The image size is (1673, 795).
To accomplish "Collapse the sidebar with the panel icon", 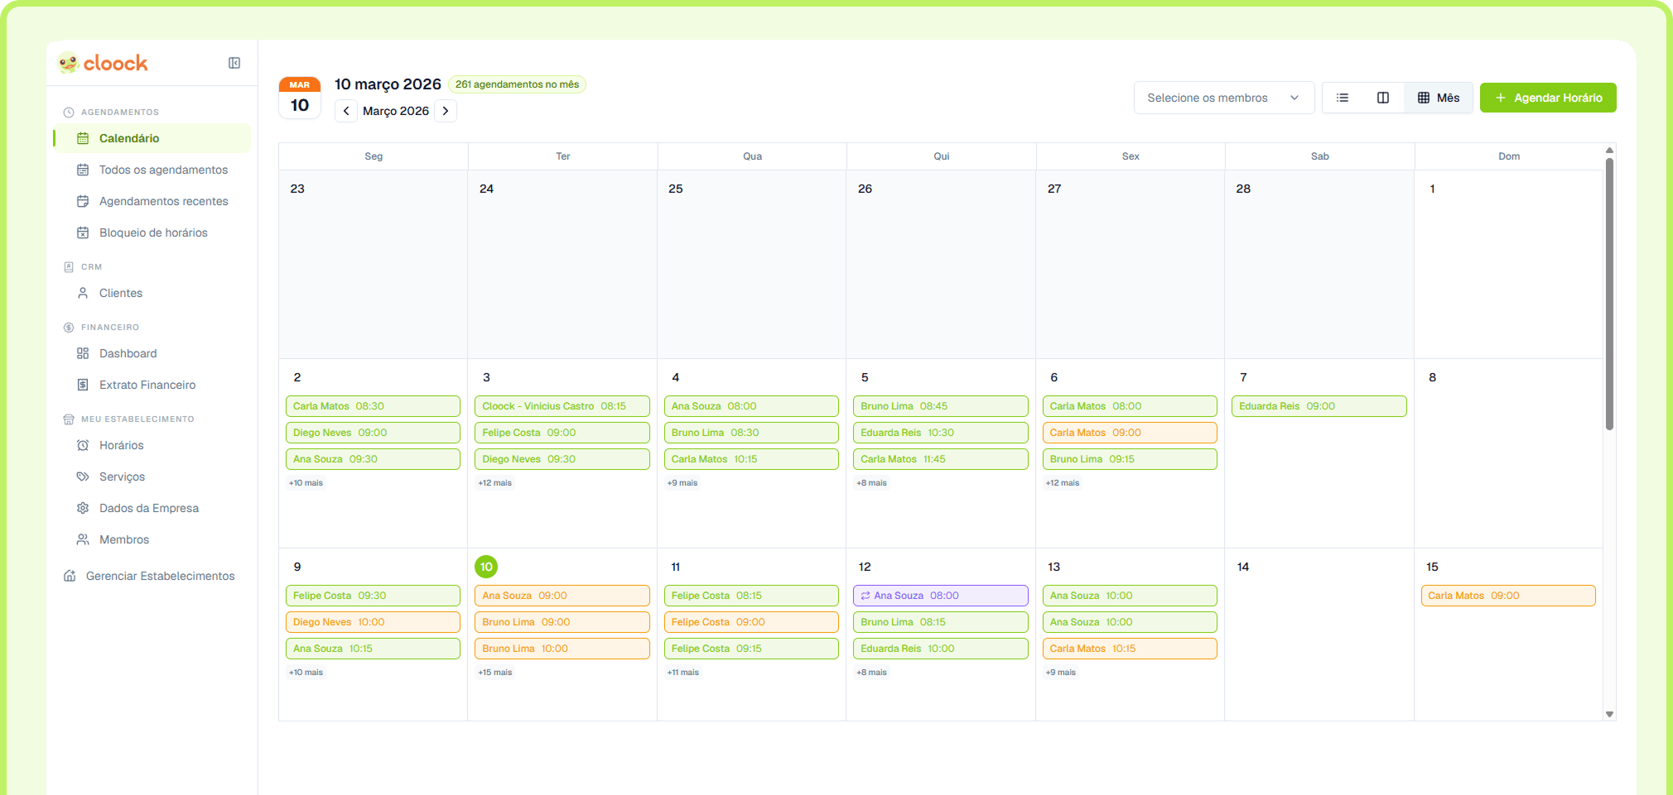I will (x=234, y=62).
